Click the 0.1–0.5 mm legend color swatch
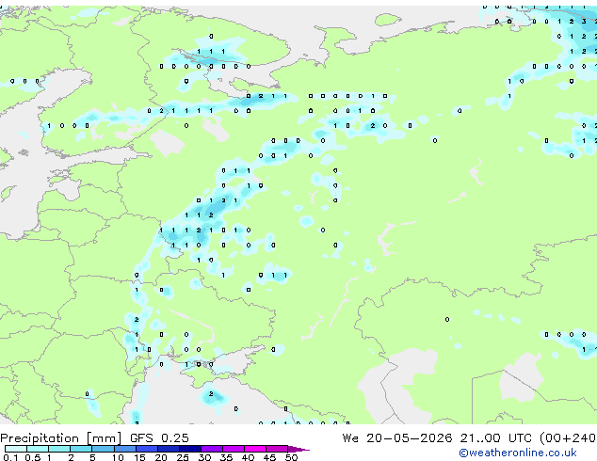The image size is (597, 461). point(16,449)
